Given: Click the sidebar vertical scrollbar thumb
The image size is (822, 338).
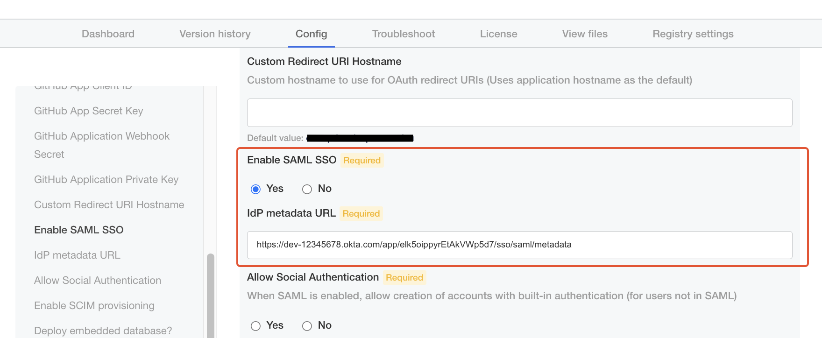Looking at the screenshot, I should [x=211, y=294].
